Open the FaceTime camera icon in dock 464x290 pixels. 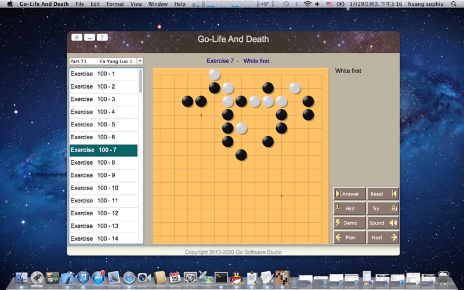[144, 278]
